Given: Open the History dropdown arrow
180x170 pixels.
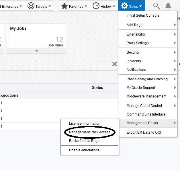Looking at the screenshot, I should (114, 6).
